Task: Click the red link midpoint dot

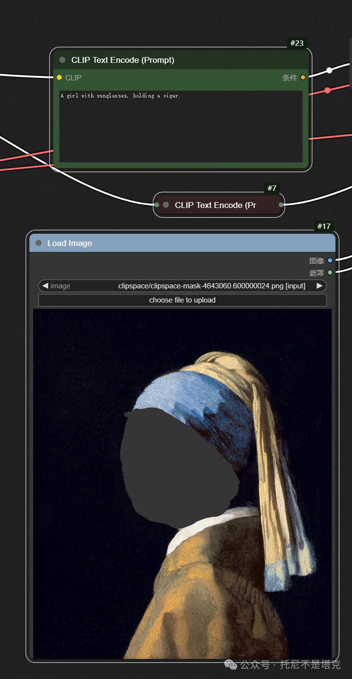Action: point(327,90)
